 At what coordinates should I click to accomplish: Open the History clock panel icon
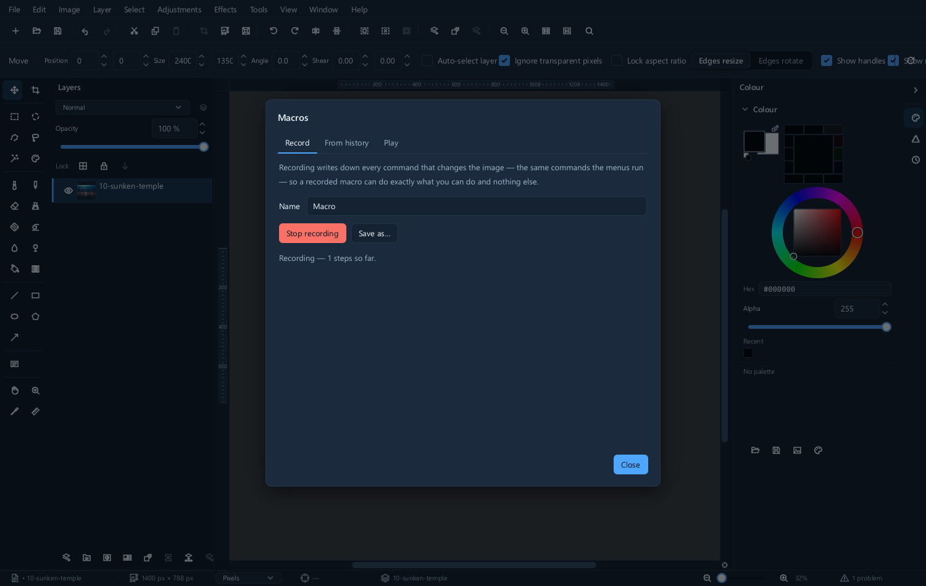pos(916,160)
